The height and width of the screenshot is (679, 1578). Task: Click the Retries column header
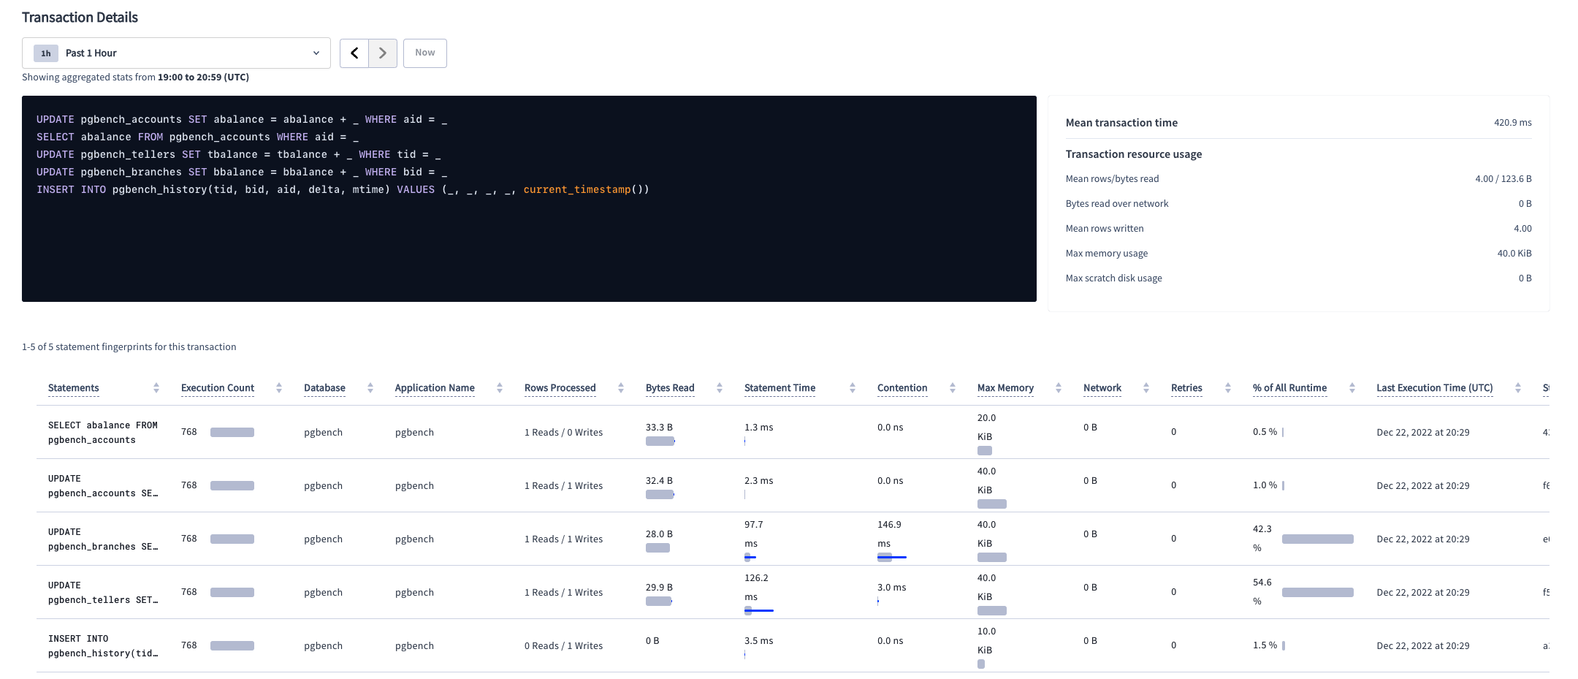[x=1186, y=388]
